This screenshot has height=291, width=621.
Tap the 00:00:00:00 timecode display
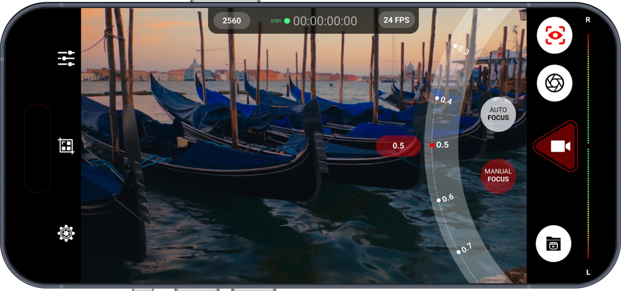point(325,21)
